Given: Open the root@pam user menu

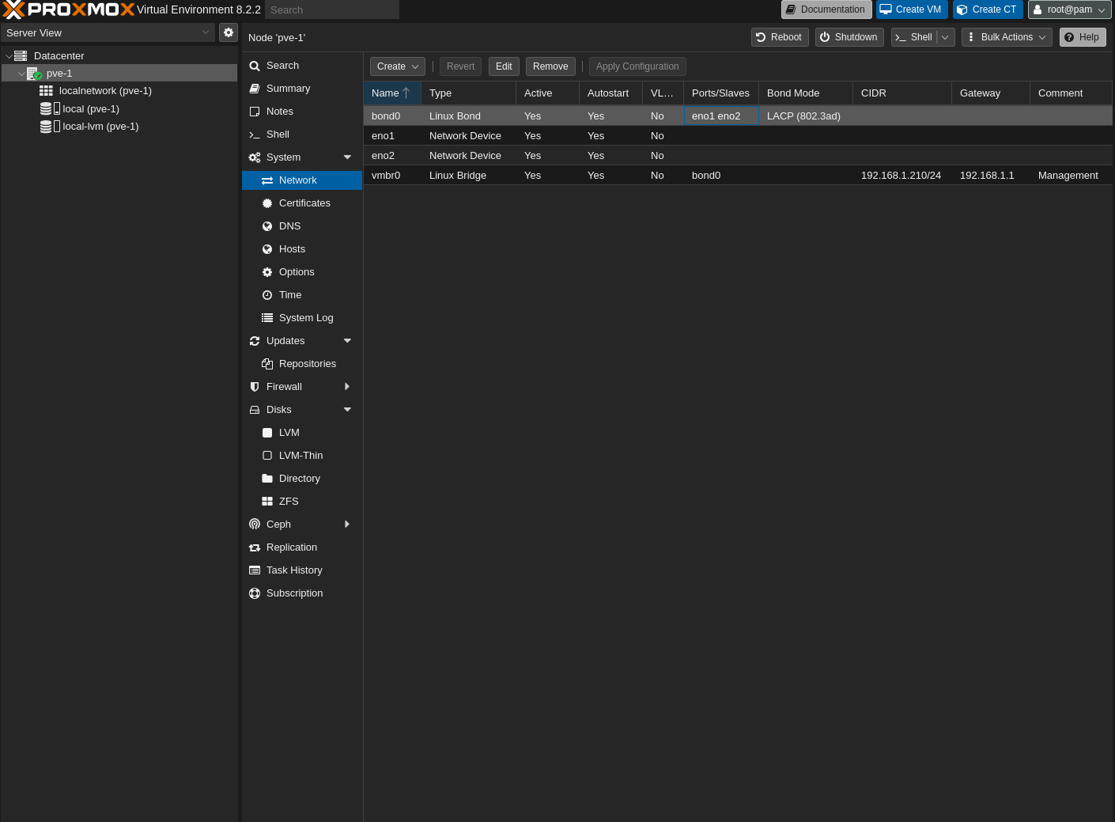Looking at the screenshot, I should (1069, 9).
